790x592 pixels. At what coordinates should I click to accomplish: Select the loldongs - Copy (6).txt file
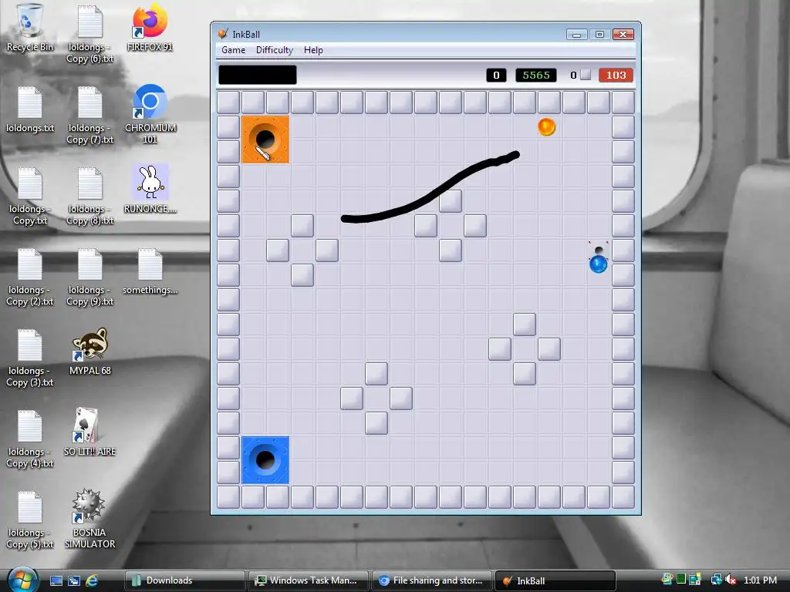tap(90, 33)
